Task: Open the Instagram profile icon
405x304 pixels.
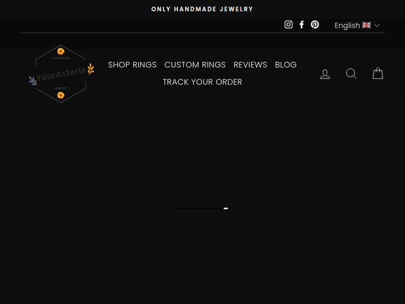Action: pos(288,25)
